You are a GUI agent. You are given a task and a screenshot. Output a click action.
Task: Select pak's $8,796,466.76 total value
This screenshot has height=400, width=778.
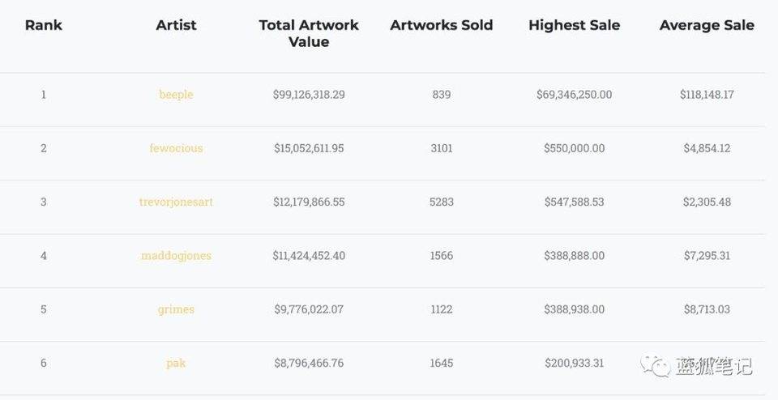click(309, 363)
